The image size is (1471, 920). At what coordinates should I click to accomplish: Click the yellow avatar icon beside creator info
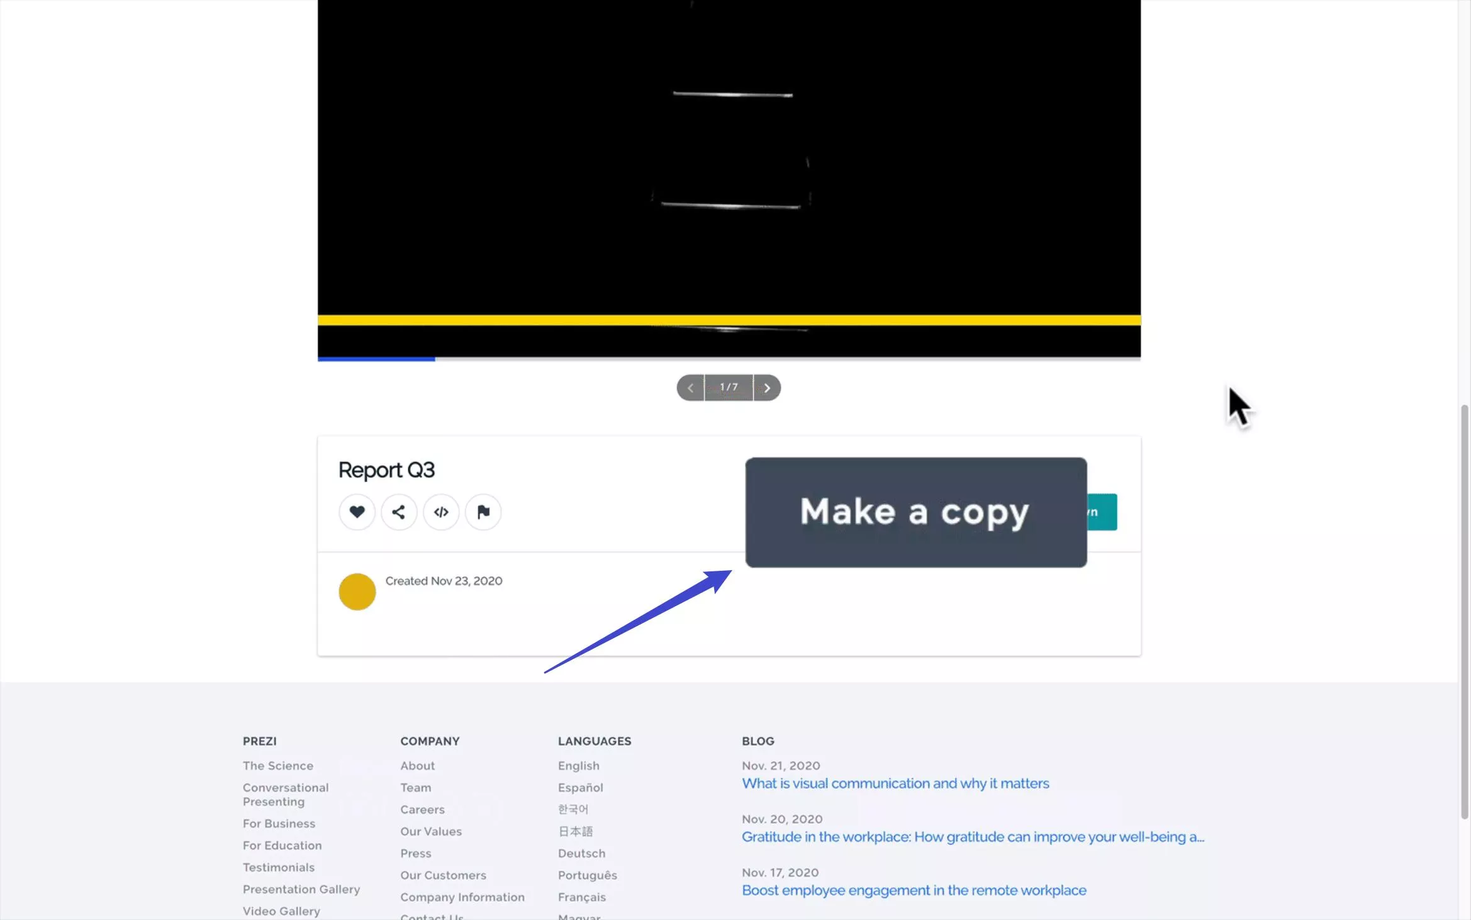(357, 590)
